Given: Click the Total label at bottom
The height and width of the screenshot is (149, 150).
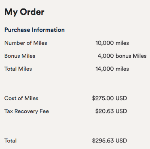Looking at the screenshot, I should point(11,141).
